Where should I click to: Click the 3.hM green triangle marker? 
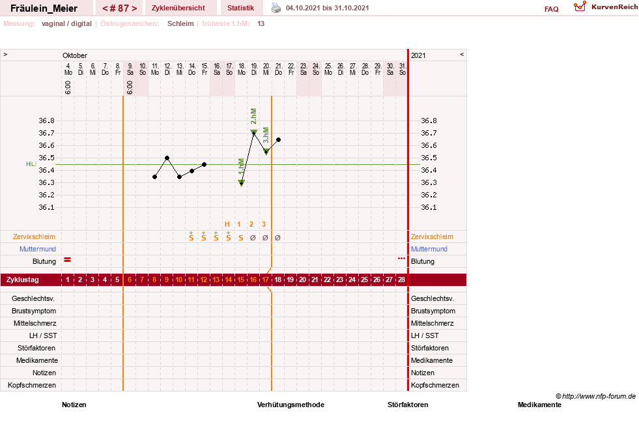[x=266, y=152]
